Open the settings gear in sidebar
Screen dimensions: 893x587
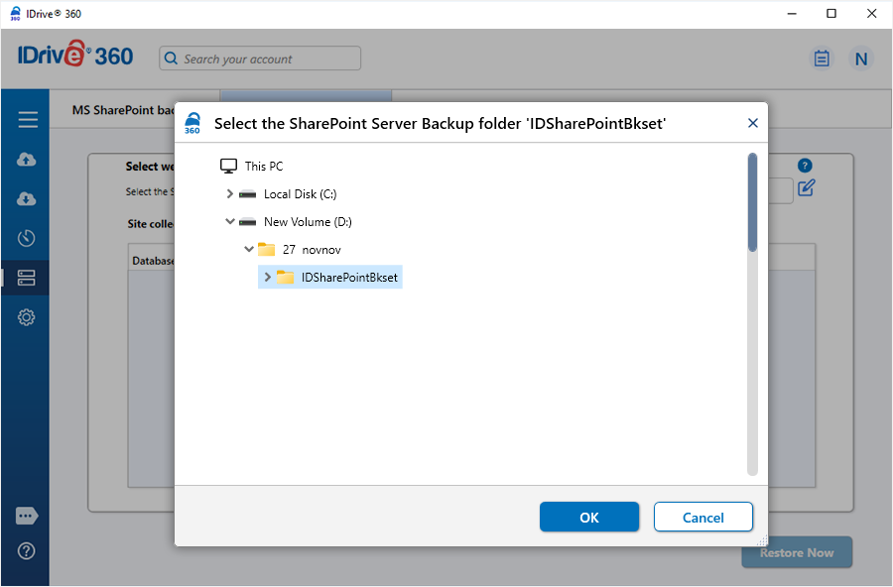(27, 317)
